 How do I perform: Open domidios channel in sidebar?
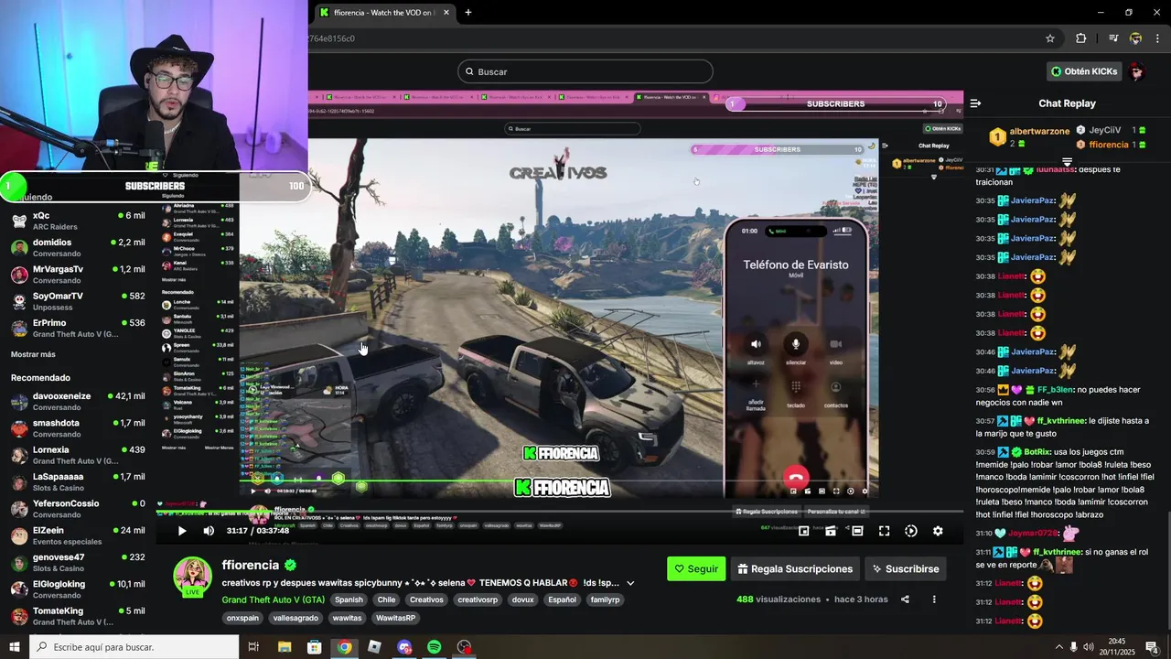(x=78, y=247)
